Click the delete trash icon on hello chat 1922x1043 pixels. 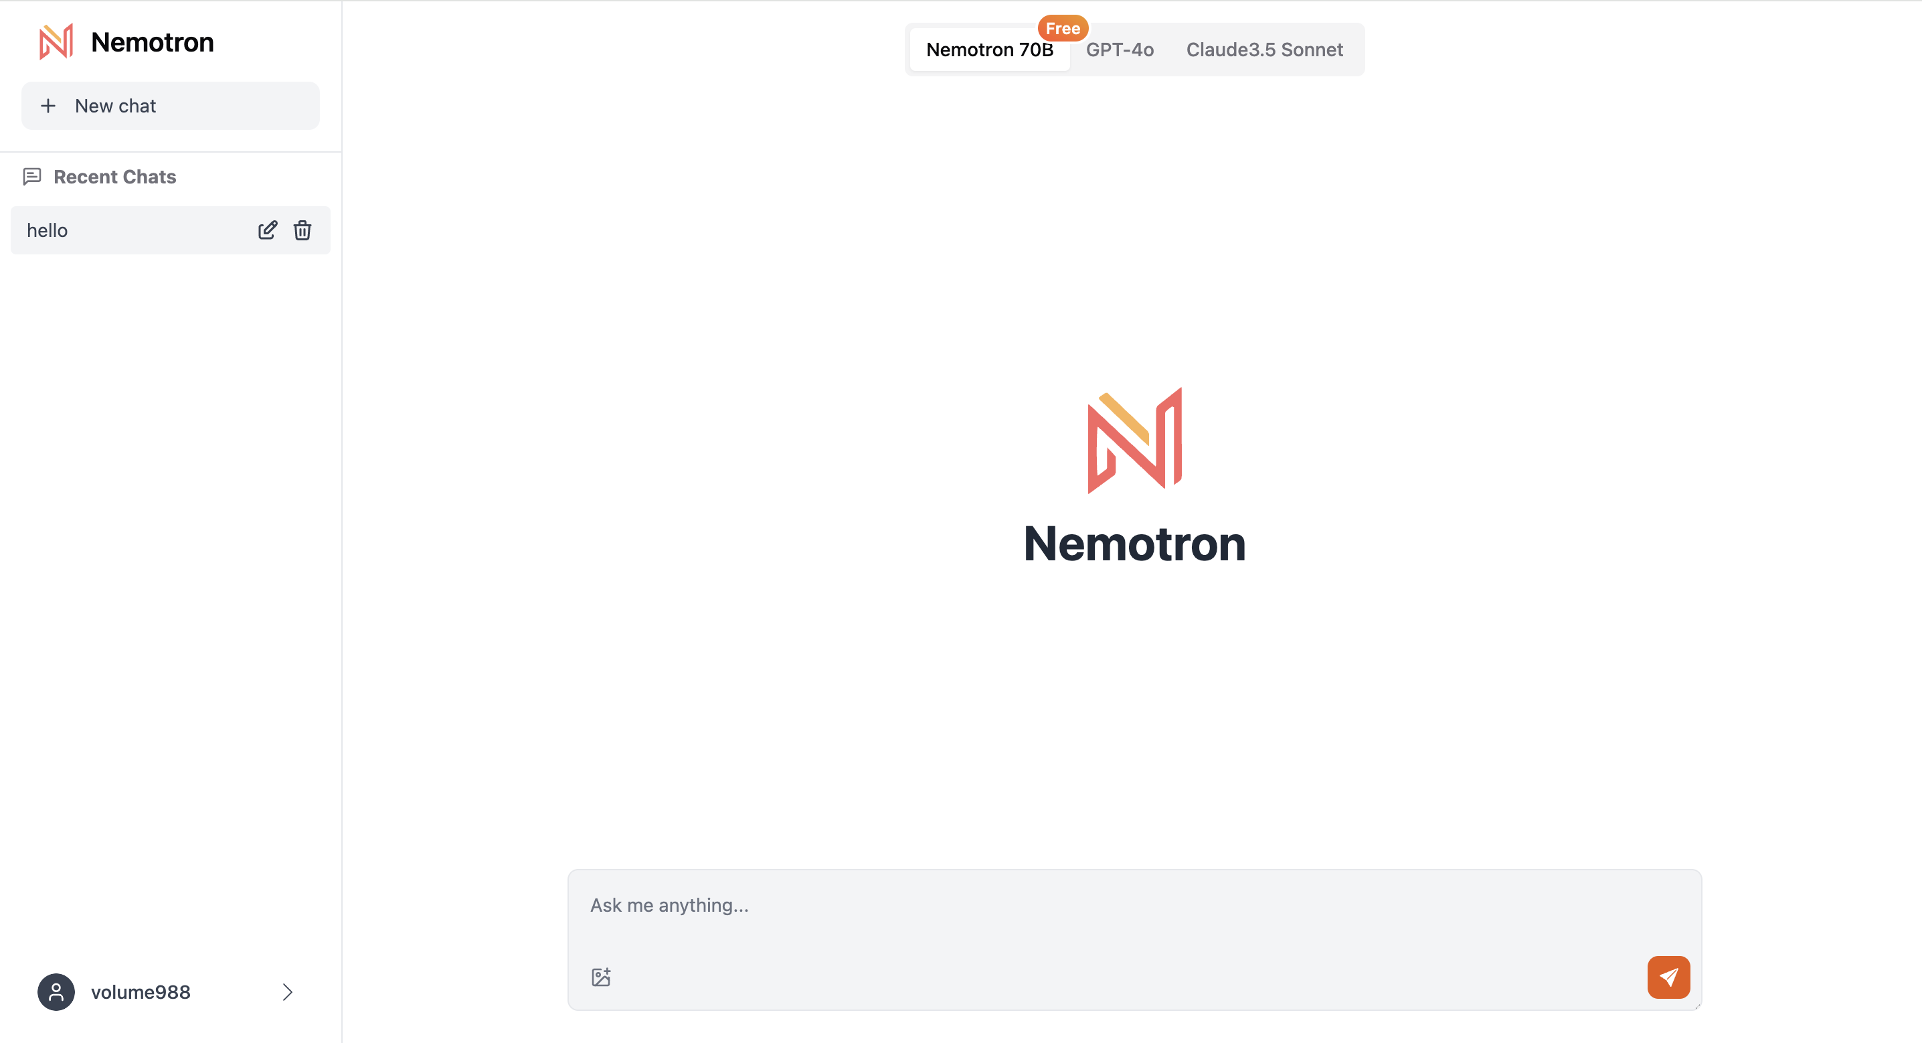click(302, 230)
